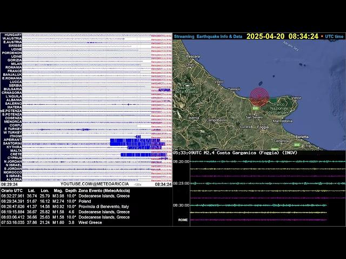The image size is (346, 259).
Task: Choose the SANTORINI station label
Action: (12, 144)
